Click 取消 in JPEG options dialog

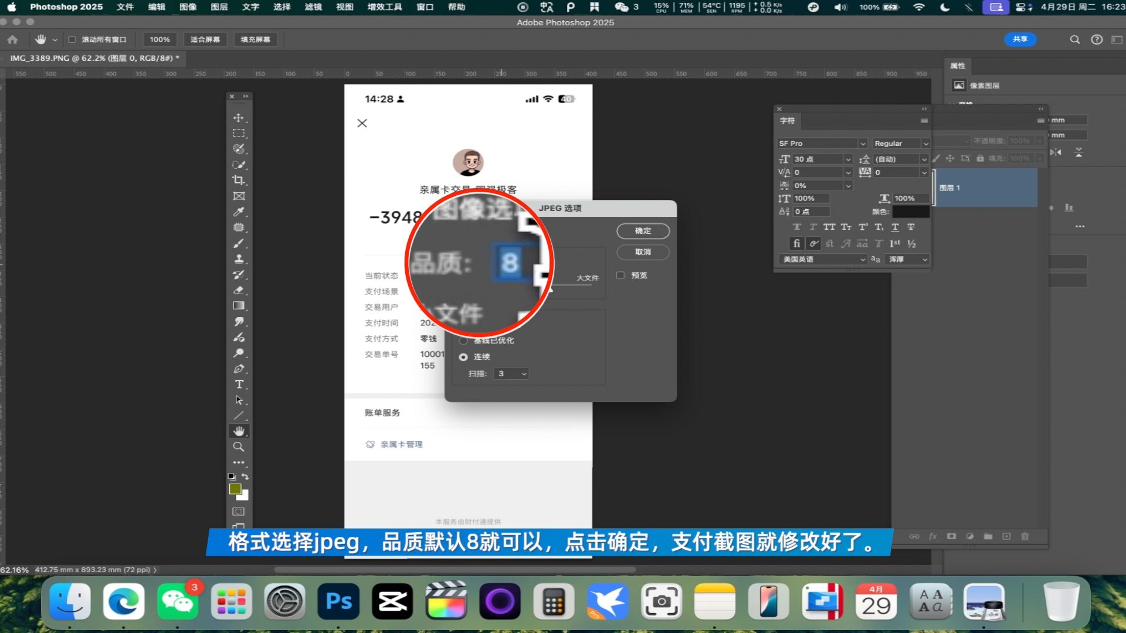tap(643, 252)
